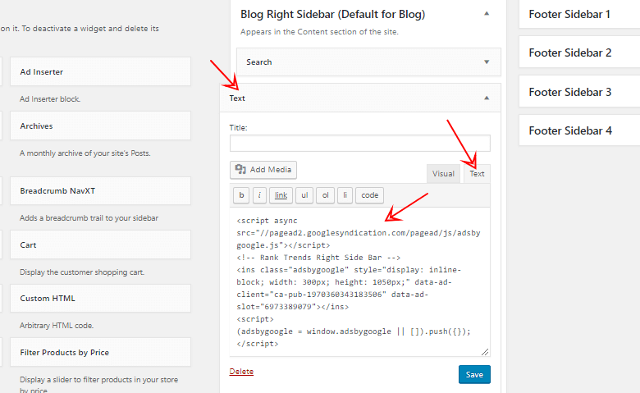Select the Ad Inserter widget
The image size is (640, 393).
(x=100, y=72)
